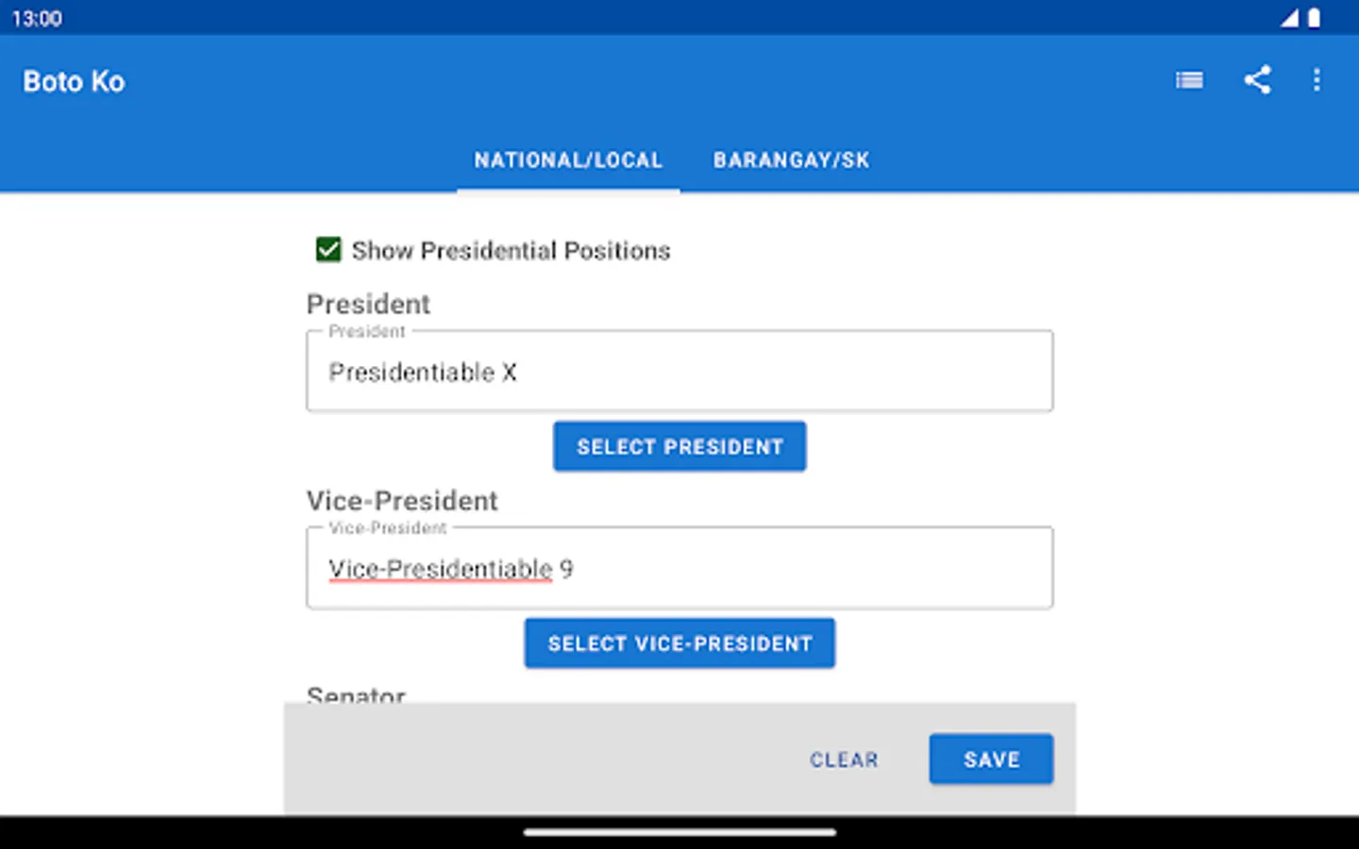Viewport: 1359px width, 849px height.
Task: Click the partially visible Senator heading
Action: click(356, 694)
